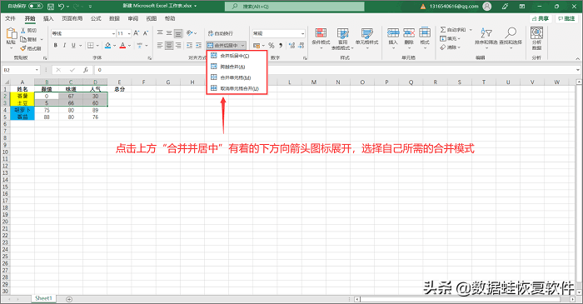Toggle the AutoSave (自动保存) switch
This screenshot has width=583, height=304.
35,7
